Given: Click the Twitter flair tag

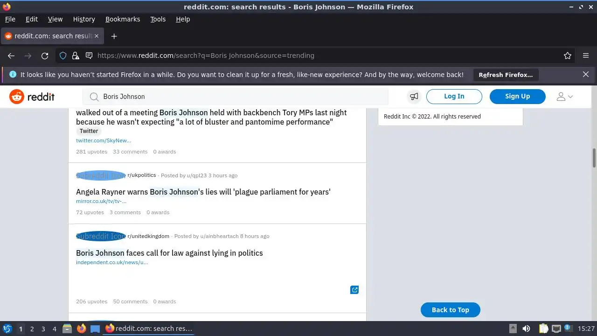Looking at the screenshot, I should click(89, 131).
